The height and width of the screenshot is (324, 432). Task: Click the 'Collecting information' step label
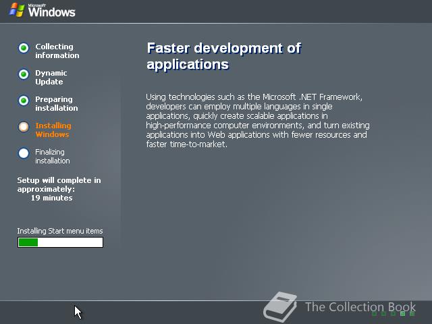pyautogui.click(x=57, y=51)
